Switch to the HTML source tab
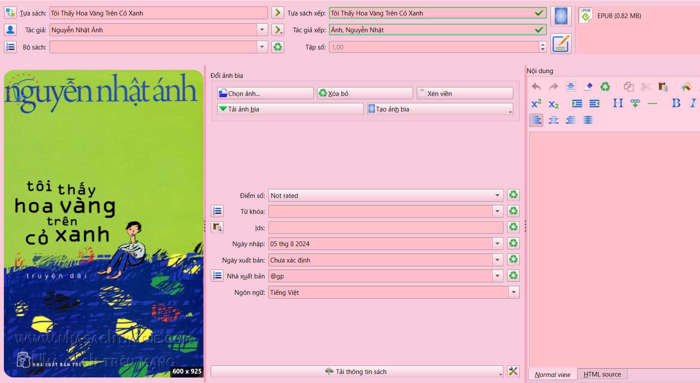The height and width of the screenshot is (383, 700). (602, 374)
